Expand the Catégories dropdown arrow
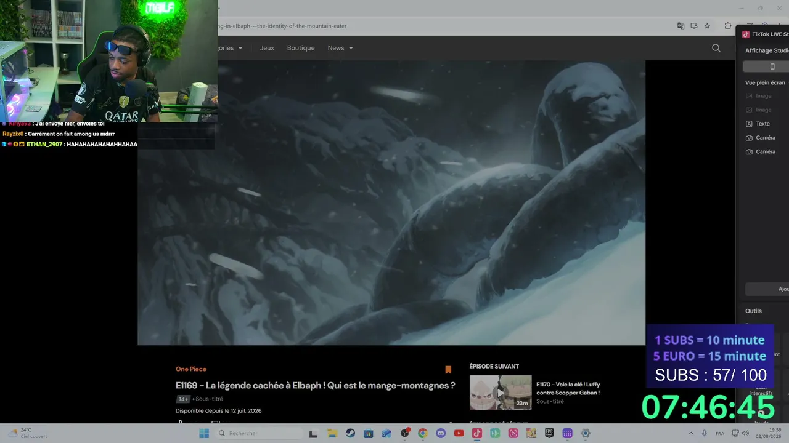The width and height of the screenshot is (789, 443). pos(240,48)
